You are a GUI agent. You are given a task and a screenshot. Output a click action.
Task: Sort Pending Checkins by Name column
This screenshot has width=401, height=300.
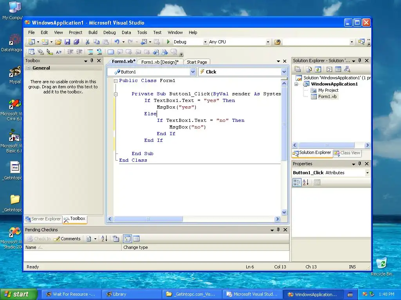click(72, 247)
